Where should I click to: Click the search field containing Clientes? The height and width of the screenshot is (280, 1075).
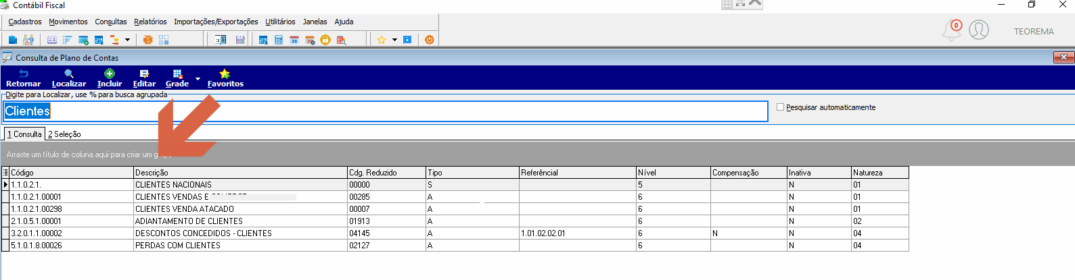(x=385, y=111)
